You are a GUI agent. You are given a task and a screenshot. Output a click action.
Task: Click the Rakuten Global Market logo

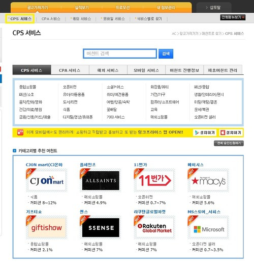tap(154, 228)
